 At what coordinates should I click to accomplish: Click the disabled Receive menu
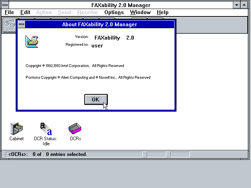point(87,12)
